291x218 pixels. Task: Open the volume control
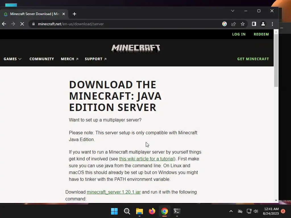tap(256, 211)
